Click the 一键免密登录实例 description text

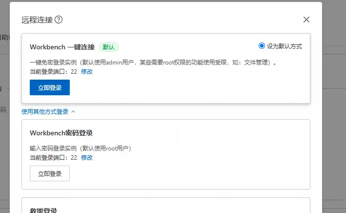click(x=153, y=63)
